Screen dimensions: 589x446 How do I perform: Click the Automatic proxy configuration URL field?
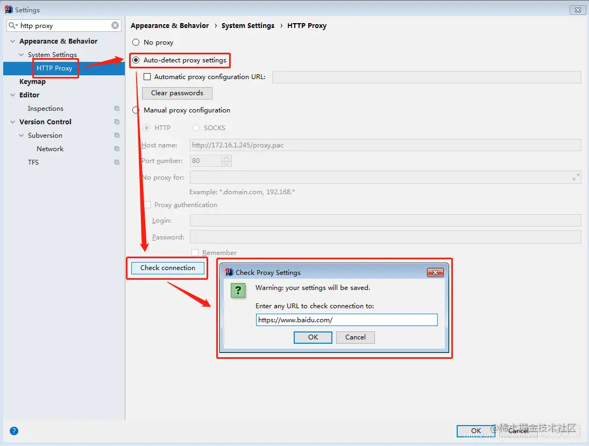(x=427, y=76)
